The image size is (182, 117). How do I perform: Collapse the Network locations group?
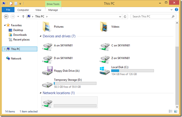(x=40, y=93)
